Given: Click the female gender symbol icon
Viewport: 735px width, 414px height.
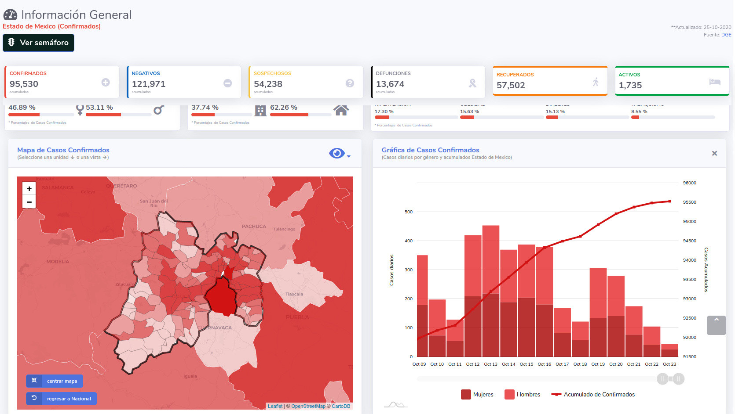Looking at the screenshot, I should coord(80,110).
